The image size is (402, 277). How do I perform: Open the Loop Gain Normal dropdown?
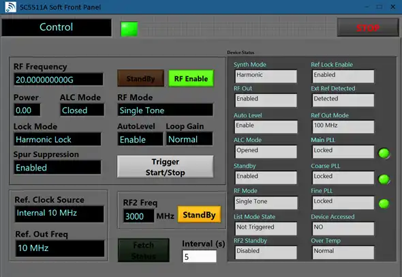[189, 139]
